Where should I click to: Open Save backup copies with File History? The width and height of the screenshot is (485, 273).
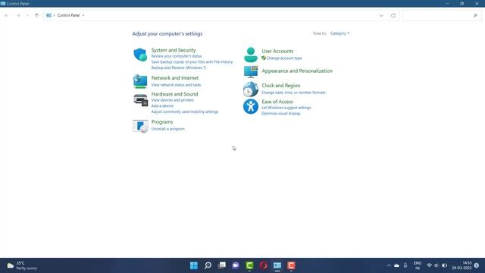(x=192, y=62)
